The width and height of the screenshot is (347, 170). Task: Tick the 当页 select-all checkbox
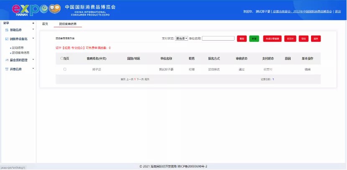[62, 59]
